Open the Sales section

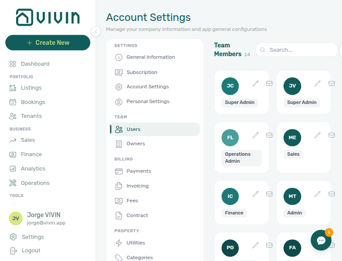[22, 140]
